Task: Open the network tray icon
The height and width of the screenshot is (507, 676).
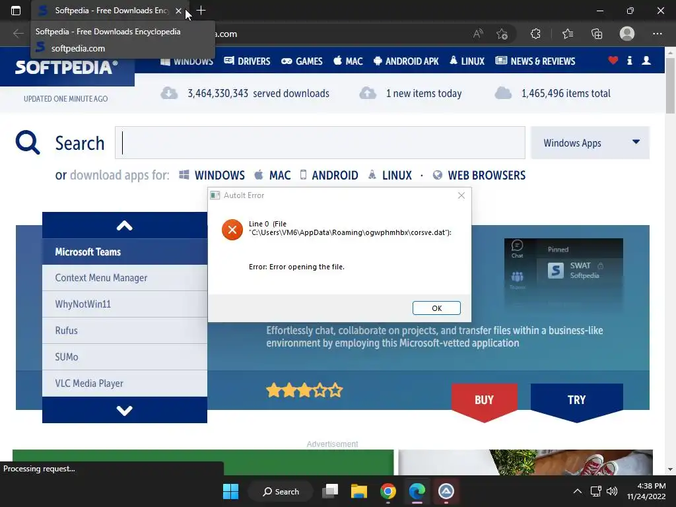Action: point(596,491)
